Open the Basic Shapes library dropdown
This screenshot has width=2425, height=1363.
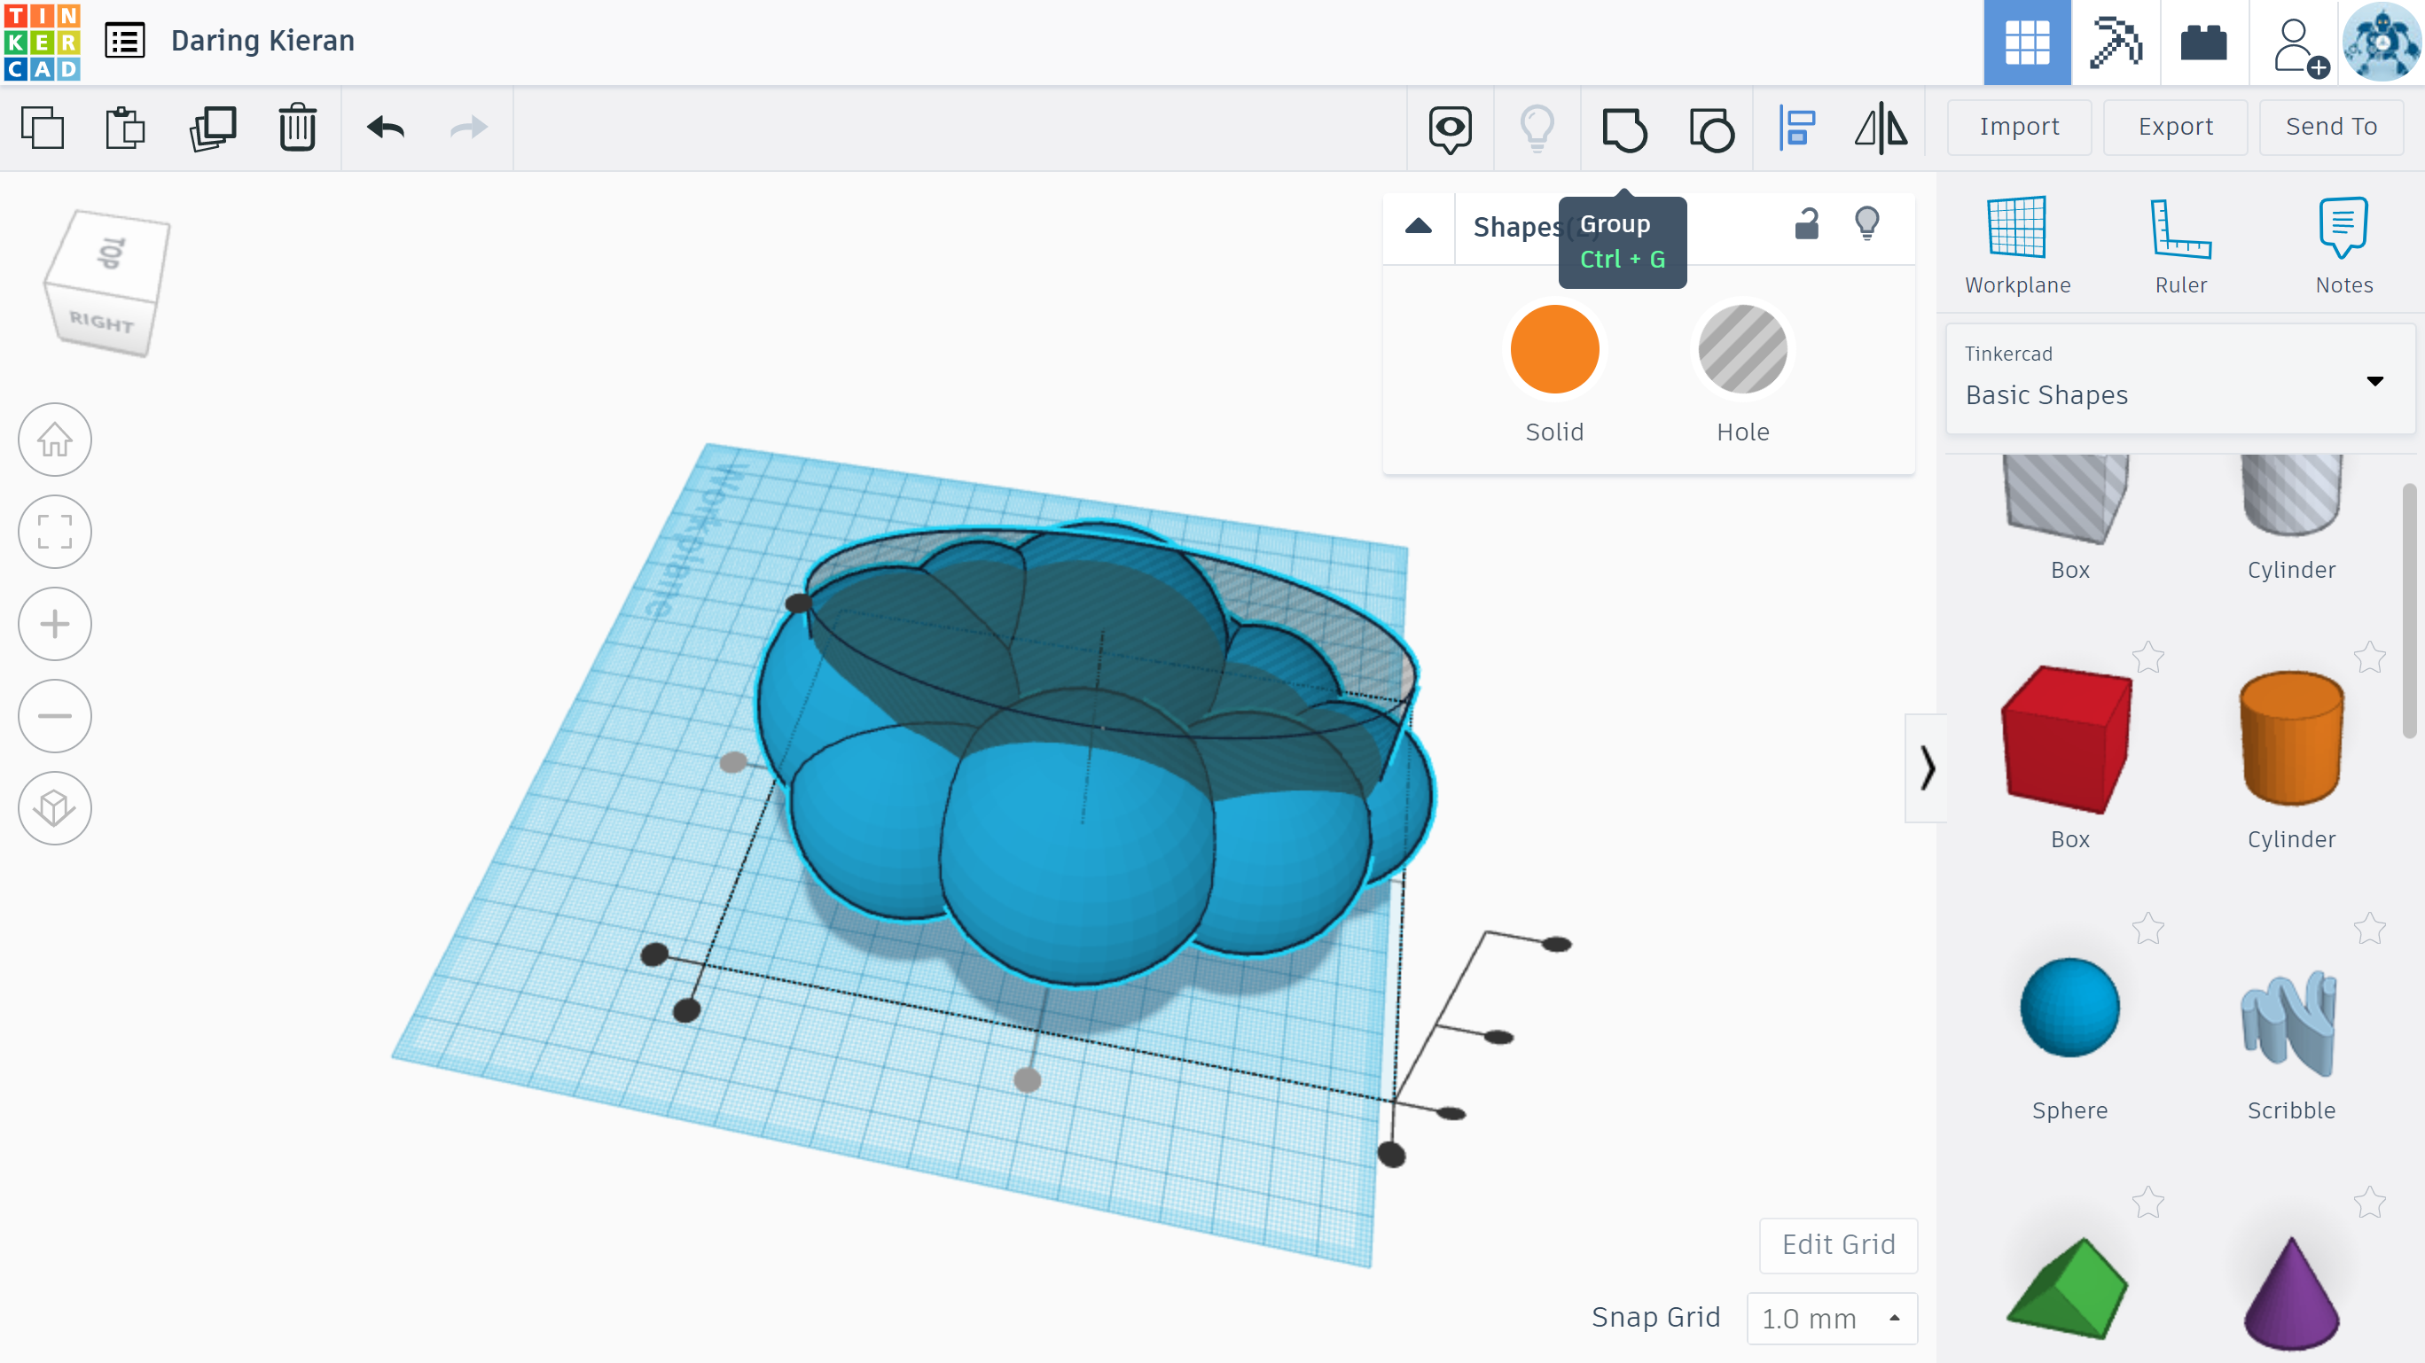click(x=2179, y=379)
